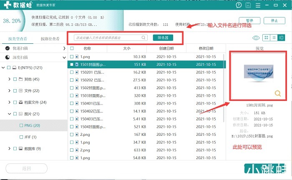Image resolution: width=292 pixels, height=180 pixels.
Task: Sort by 名称 column header
Action: pos(87,48)
